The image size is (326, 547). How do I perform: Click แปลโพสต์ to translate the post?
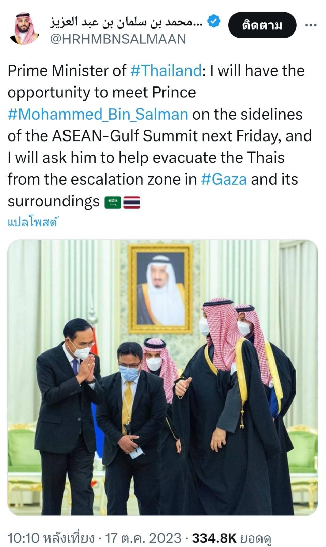(x=32, y=223)
